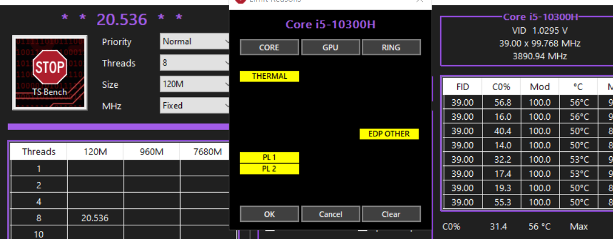Close the Limit Reasons dialog window
Viewport: 613px width, 239px height.
[x=420, y=1]
